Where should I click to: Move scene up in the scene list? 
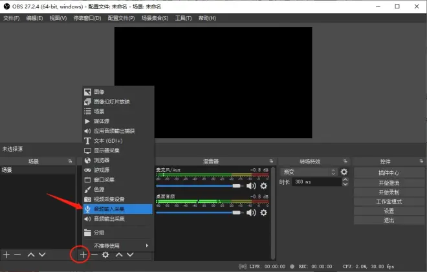(31, 255)
